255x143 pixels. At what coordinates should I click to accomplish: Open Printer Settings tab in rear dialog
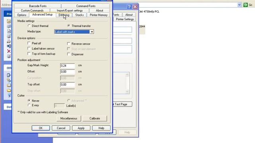125,19
